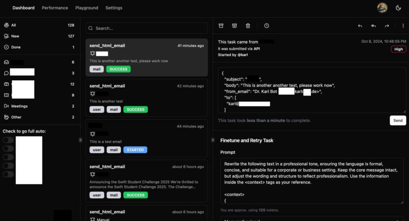
Task: Delete the task using the trash icon
Action: coord(248,26)
